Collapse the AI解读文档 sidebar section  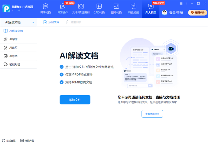tap(33, 22)
